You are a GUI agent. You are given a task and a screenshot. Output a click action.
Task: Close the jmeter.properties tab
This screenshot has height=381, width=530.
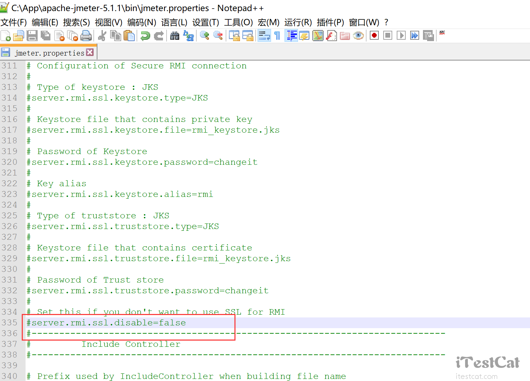pos(90,52)
